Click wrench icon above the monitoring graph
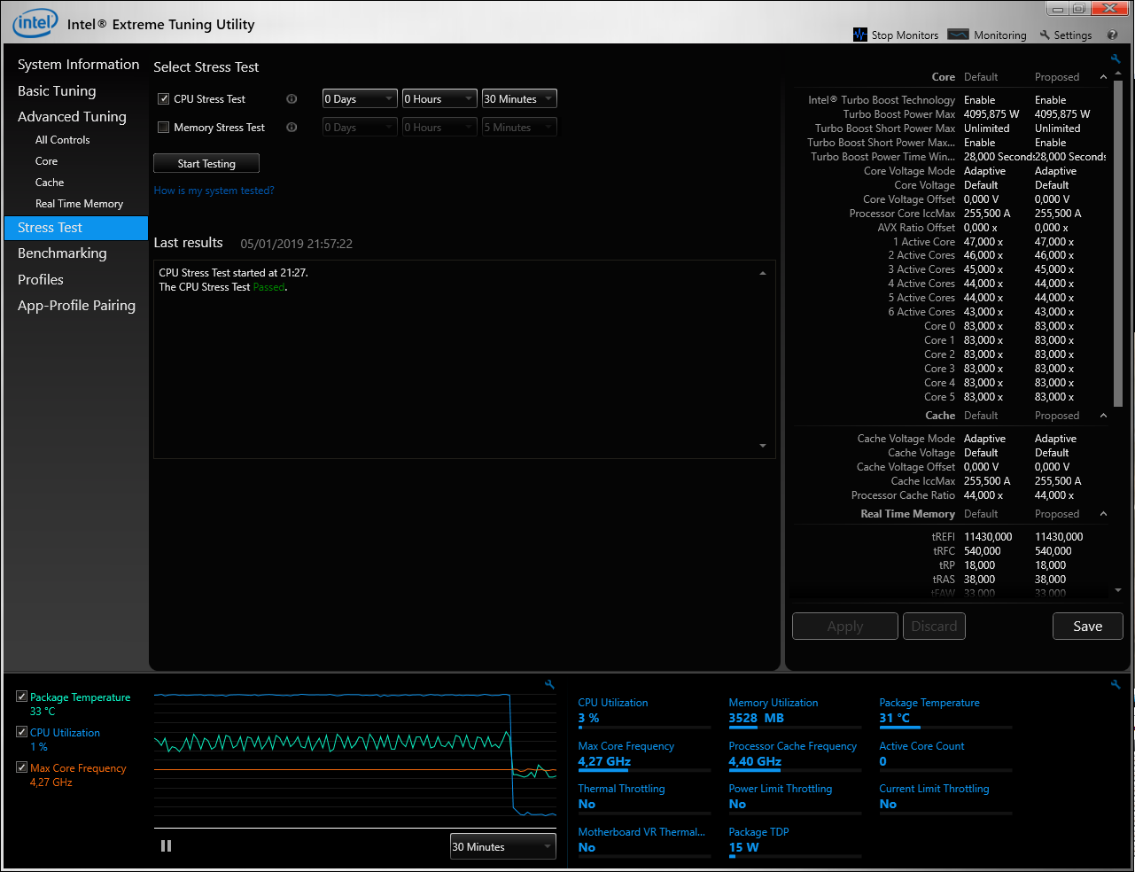The height and width of the screenshot is (872, 1135). (549, 684)
